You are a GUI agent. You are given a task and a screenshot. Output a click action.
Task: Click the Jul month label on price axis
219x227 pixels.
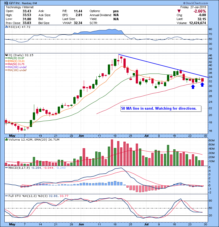coord(146,136)
